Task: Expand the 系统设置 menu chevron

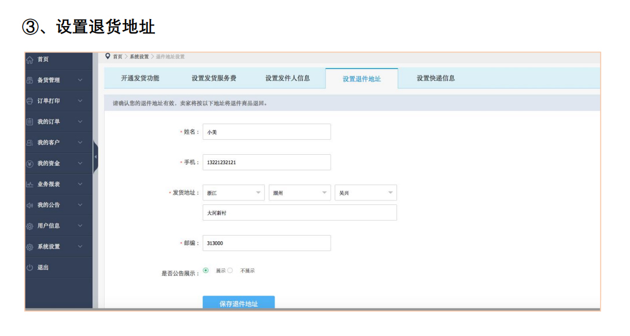Action: [x=80, y=247]
